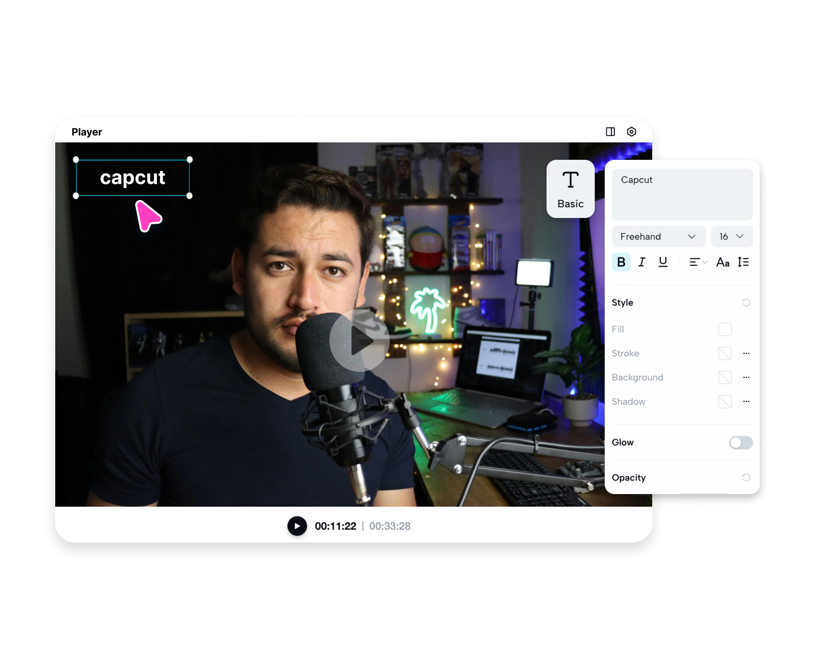Reset the Opacity setting
814x651 pixels.
click(x=746, y=478)
